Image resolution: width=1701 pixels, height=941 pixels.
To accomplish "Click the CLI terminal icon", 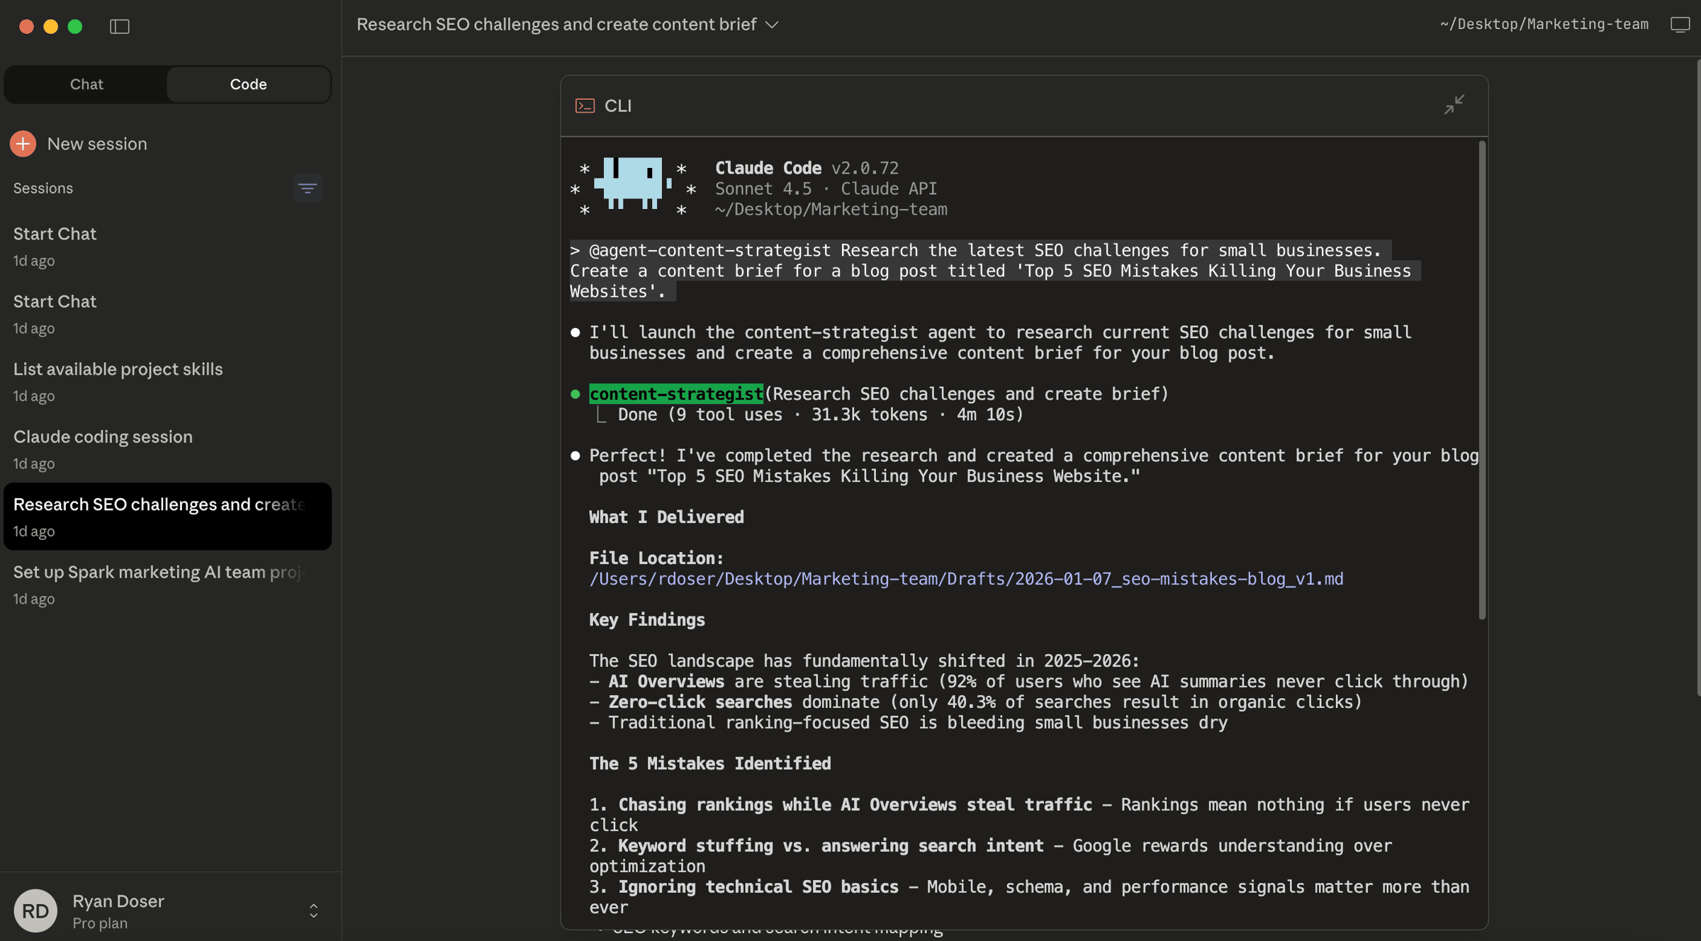I will pyautogui.click(x=585, y=106).
